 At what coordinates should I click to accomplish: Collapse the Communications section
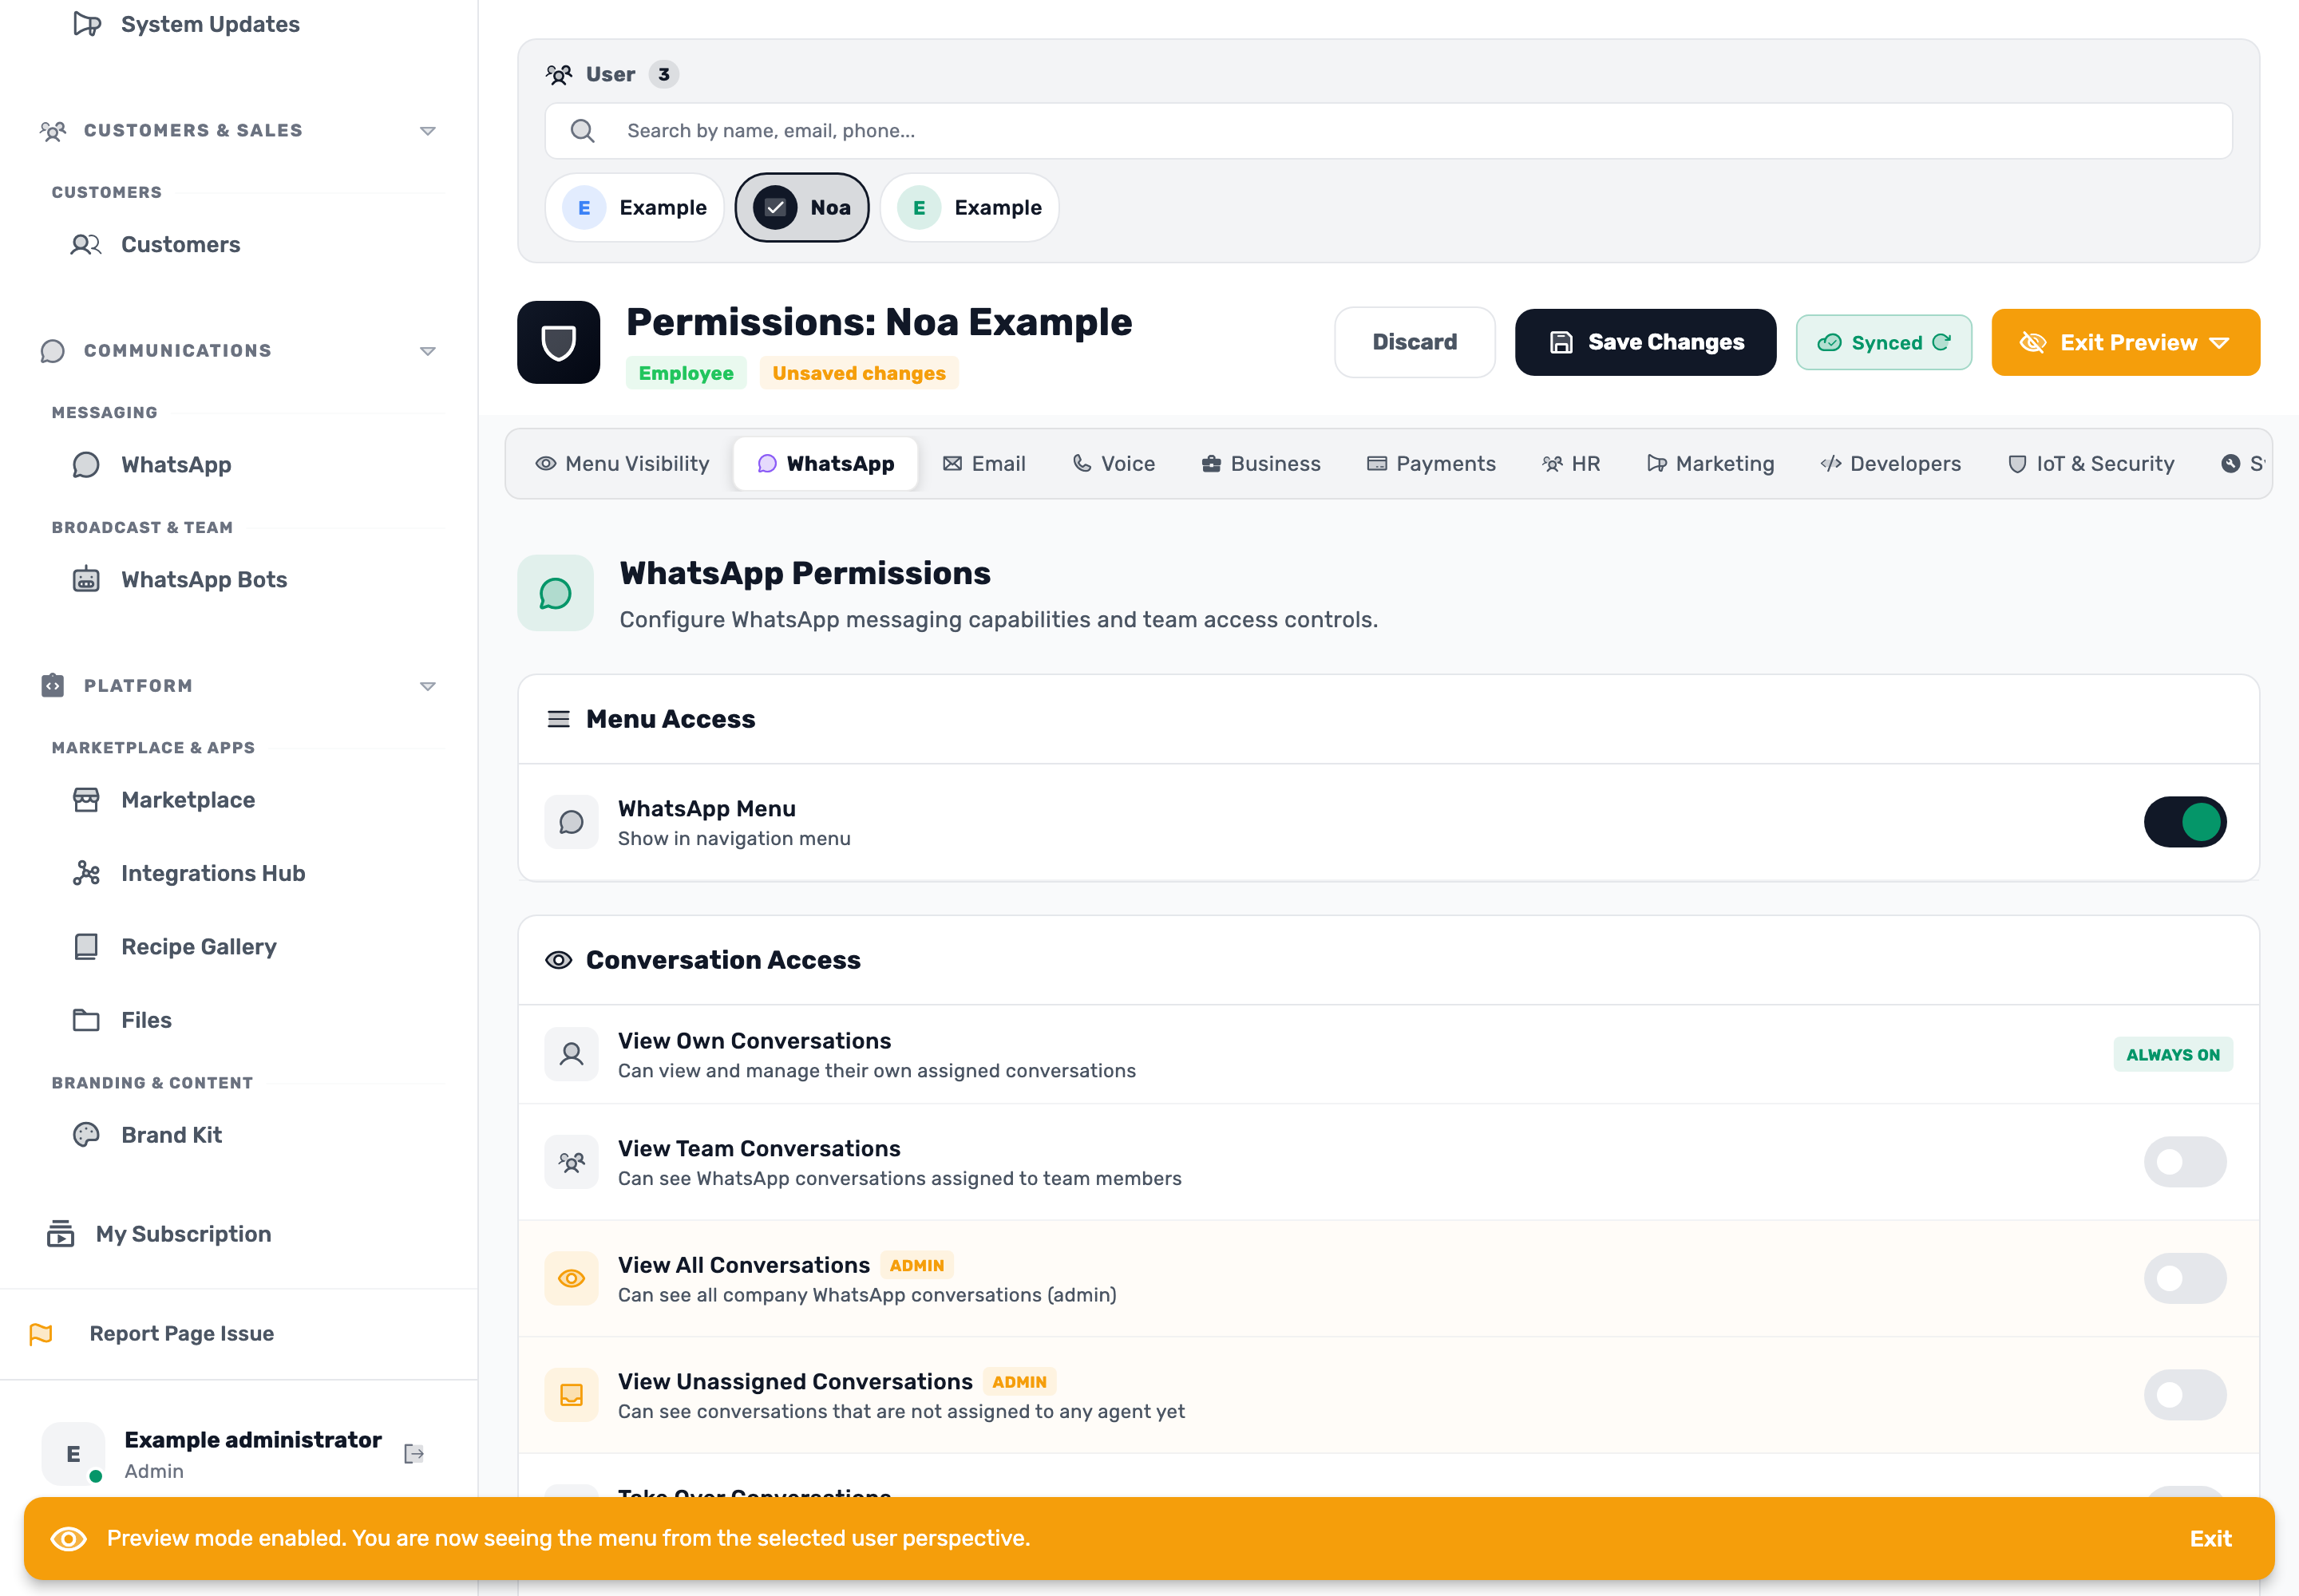(x=427, y=351)
